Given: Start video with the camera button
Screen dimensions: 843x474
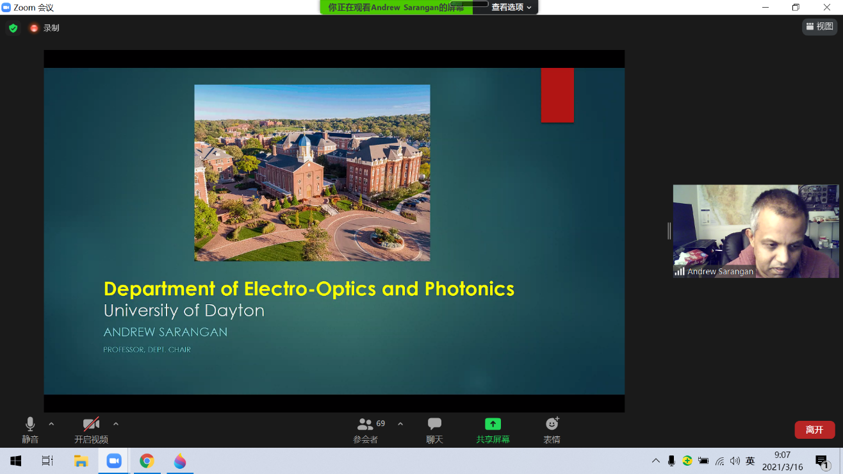Looking at the screenshot, I should (x=91, y=430).
